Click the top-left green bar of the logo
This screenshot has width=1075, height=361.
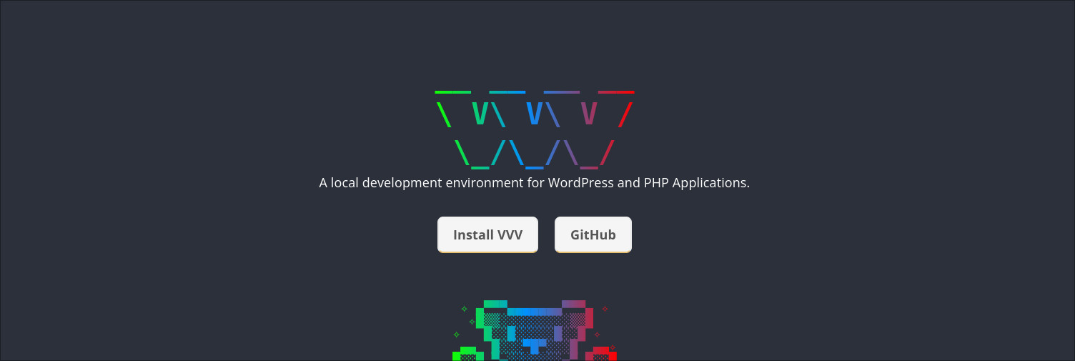coord(452,92)
